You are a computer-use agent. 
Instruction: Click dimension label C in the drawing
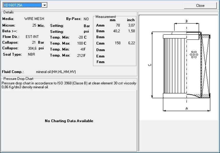(x=150, y=65)
